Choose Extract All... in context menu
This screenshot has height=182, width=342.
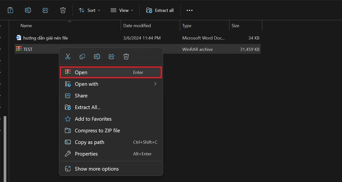coord(88,107)
